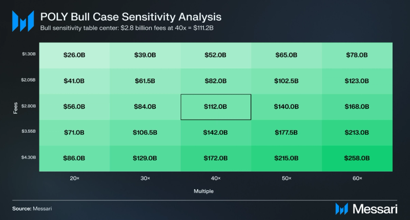Click the $26.0B lightest cell
Image resolution: width=410 pixels, height=220 pixels.
click(x=74, y=55)
